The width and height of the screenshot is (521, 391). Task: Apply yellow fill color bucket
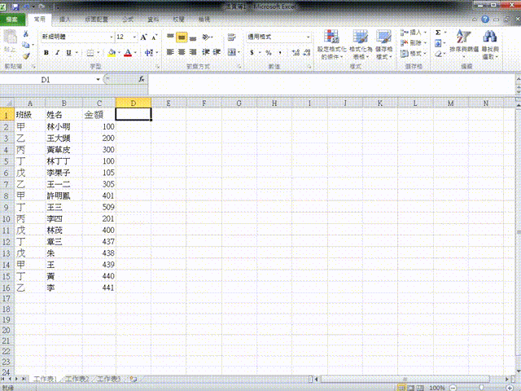[112, 52]
